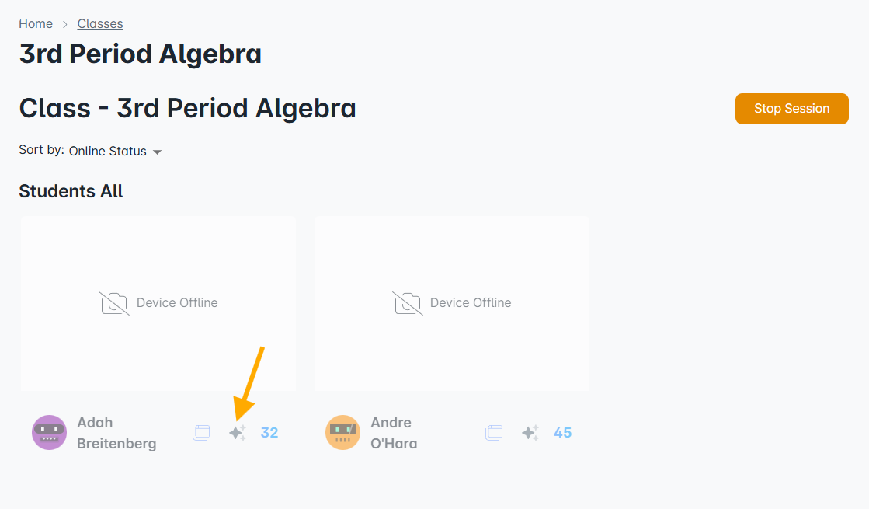The image size is (869, 509).
Task: Click the Stop Session button
Action: click(791, 109)
